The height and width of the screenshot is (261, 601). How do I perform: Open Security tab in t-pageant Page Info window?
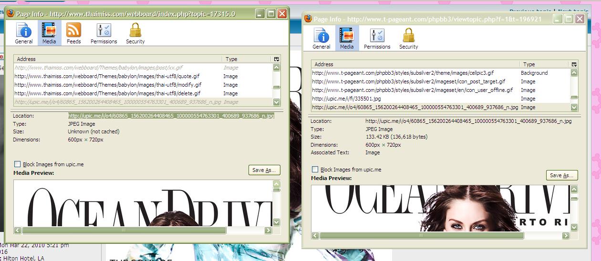point(409,39)
